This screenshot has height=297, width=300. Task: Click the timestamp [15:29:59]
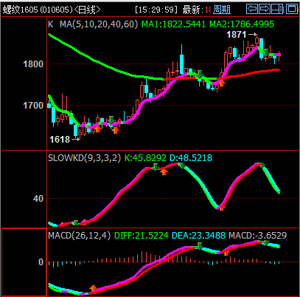[156, 10]
